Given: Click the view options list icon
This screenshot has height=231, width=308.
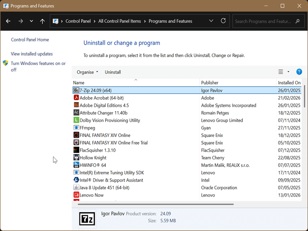Looking at the screenshot, I should 281,72.
